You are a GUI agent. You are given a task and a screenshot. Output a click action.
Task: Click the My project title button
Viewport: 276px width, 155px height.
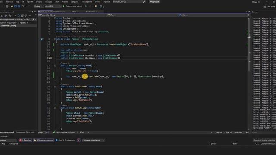coord(154,2)
